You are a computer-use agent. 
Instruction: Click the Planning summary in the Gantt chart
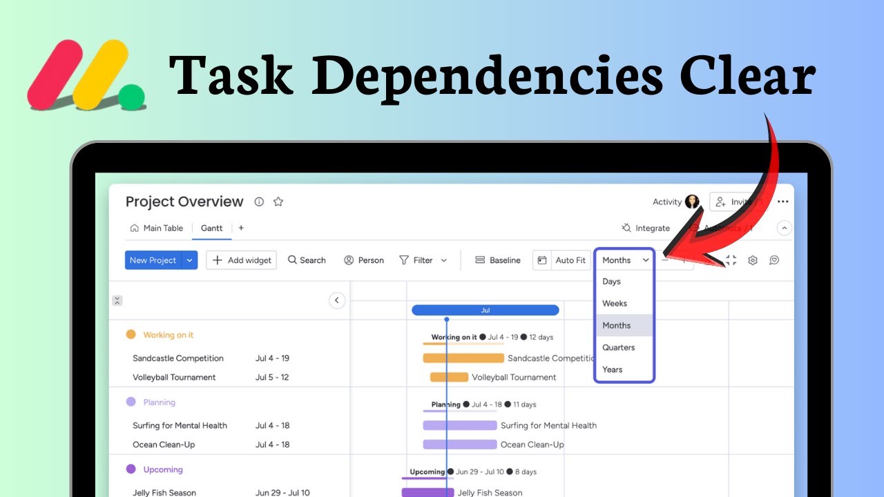point(483,405)
